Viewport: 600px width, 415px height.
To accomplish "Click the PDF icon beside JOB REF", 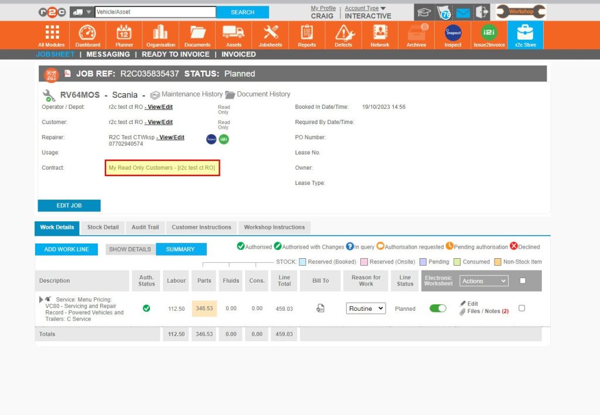I will point(67,73).
